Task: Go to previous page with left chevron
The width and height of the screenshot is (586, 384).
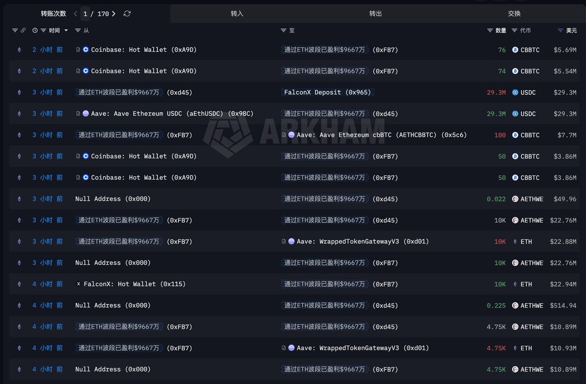Action: click(75, 14)
